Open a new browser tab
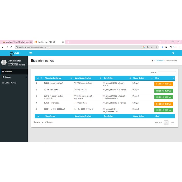Viewport: 182px width, 182px height. 68,42
